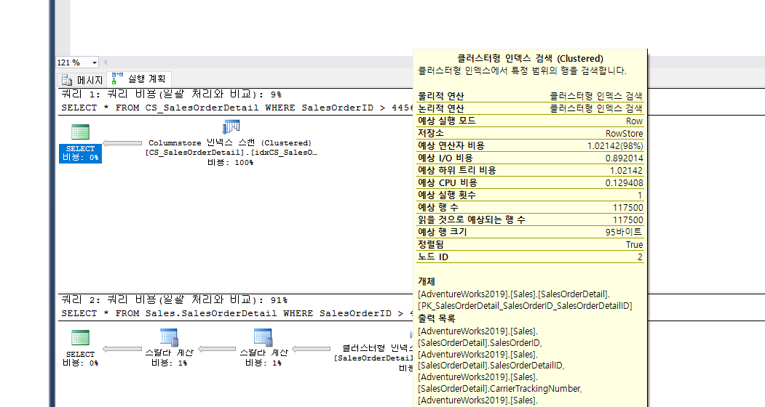Switch to the 메시지 tab
Viewport: 765px width, 407px height.
click(x=82, y=79)
